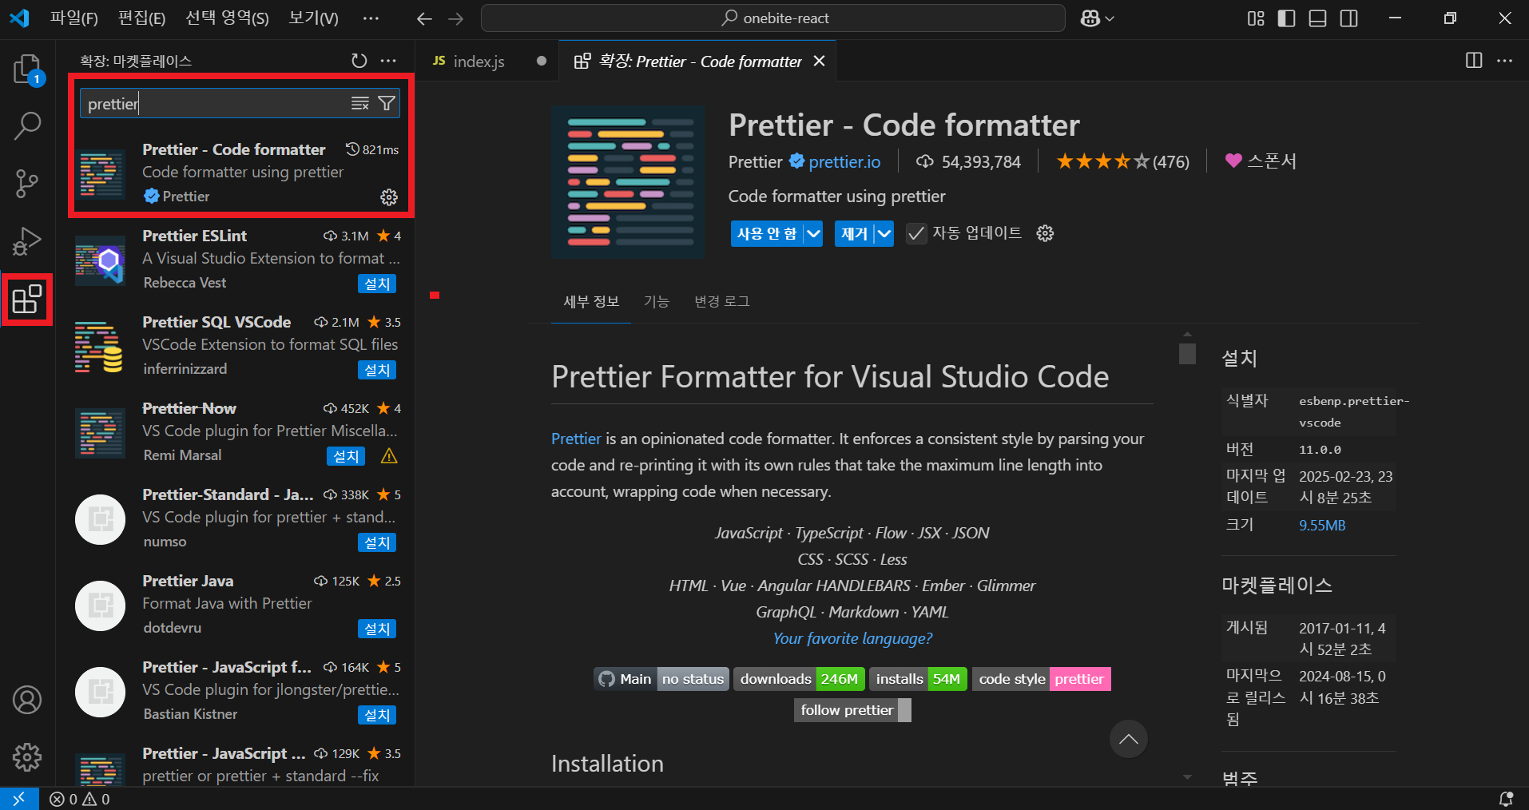Click warning icon on Prettier Now extension
Viewport: 1529px width, 810px height.
(389, 456)
